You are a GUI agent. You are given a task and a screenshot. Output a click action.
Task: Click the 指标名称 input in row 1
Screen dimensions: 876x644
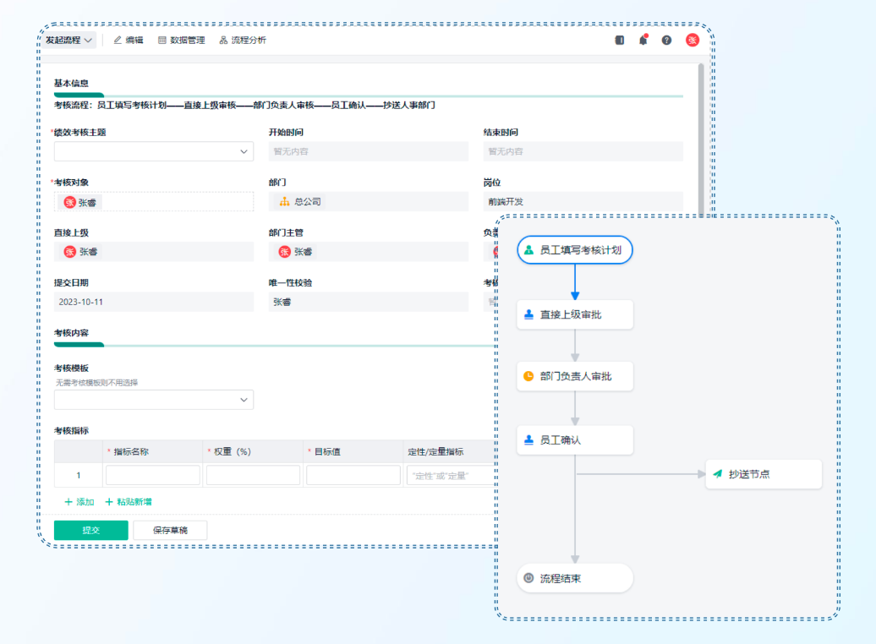pyautogui.click(x=152, y=475)
